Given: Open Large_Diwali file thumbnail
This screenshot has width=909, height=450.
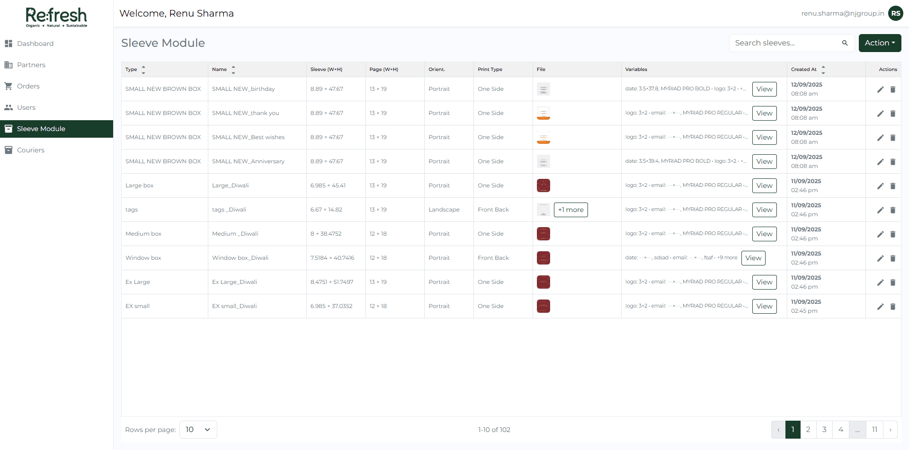Looking at the screenshot, I should click(544, 185).
